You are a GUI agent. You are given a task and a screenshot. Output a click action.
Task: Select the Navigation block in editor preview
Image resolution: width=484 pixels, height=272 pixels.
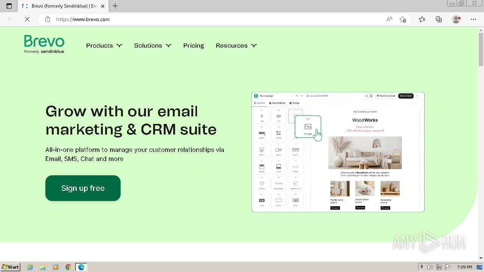tap(279, 184)
